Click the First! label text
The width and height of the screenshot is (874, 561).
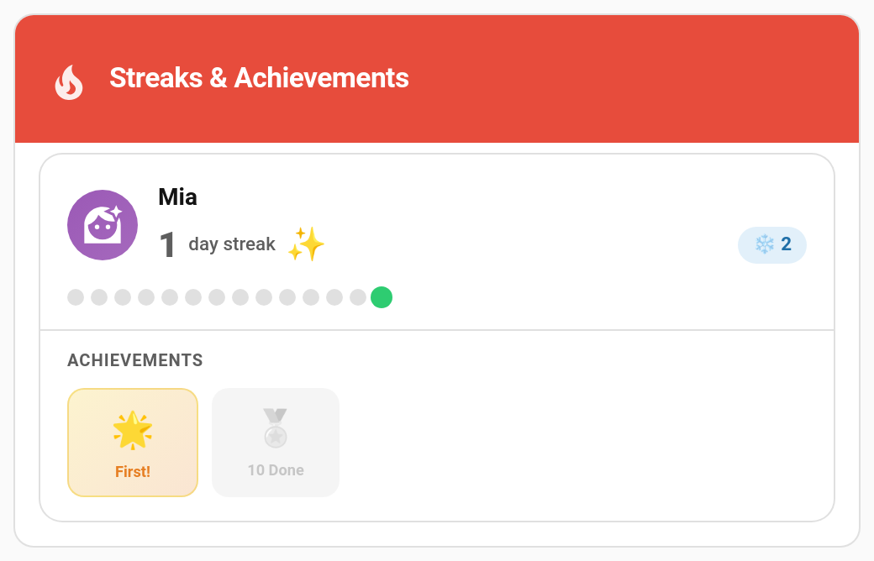click(133, 471)
